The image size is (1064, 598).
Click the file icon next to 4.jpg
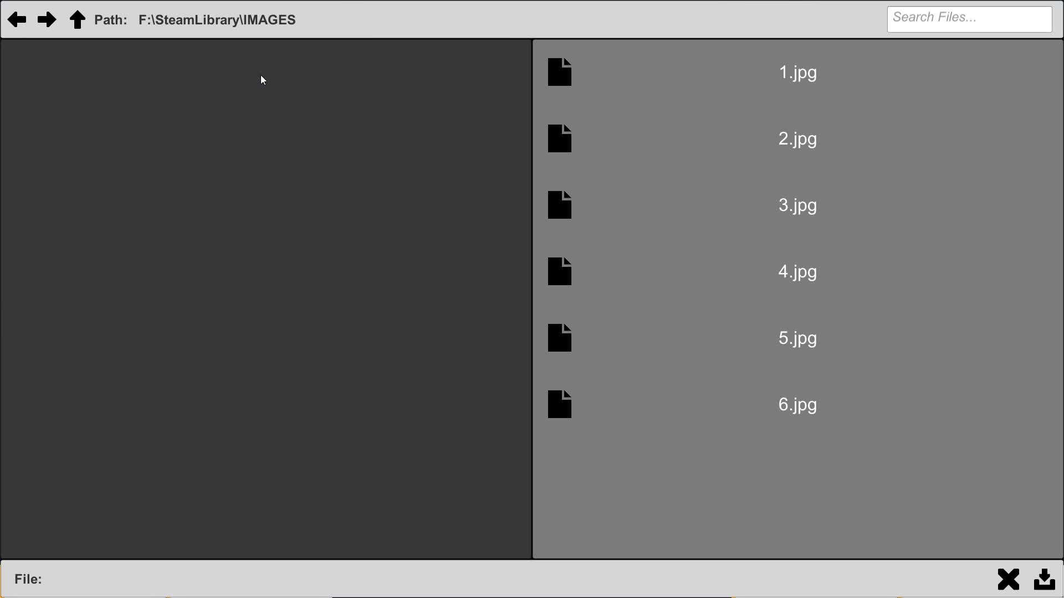(x=560, y=271)
